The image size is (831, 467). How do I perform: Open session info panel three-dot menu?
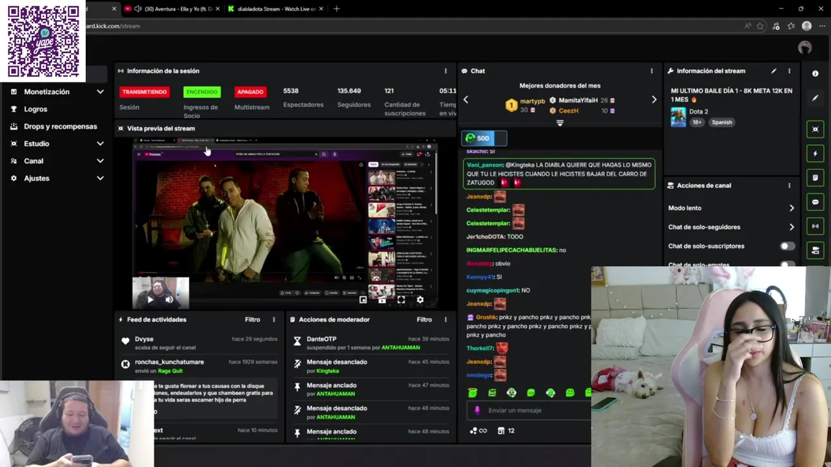coord(445,71)
